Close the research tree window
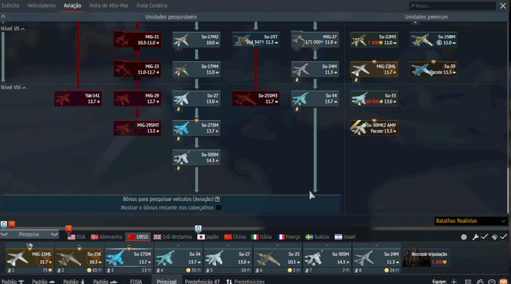Screen dimensions: 511x284 (503, 6)
